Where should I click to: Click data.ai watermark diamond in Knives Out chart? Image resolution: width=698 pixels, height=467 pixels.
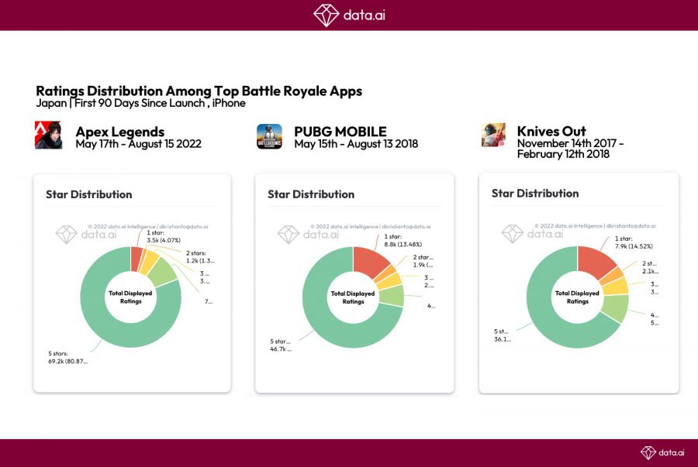[x=512, y=234]
